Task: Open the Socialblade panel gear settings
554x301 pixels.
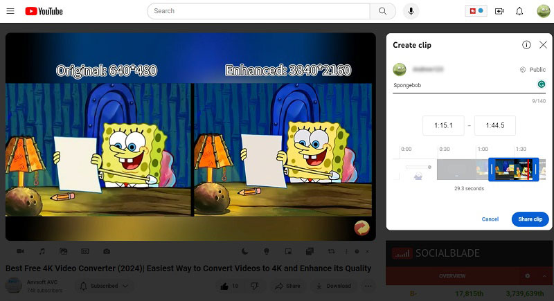Action: click(528, 276)
